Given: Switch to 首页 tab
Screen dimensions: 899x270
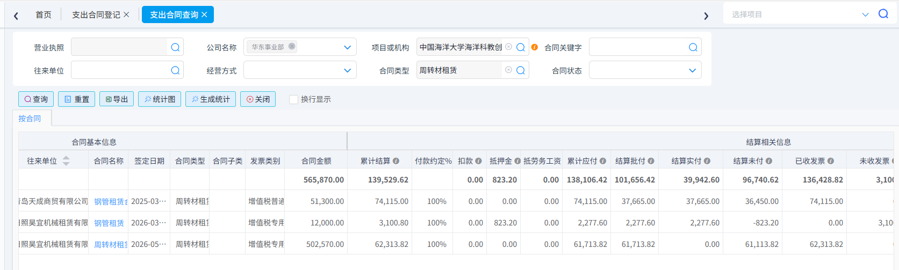Looking at the screenshot, I should click(44, 14).
